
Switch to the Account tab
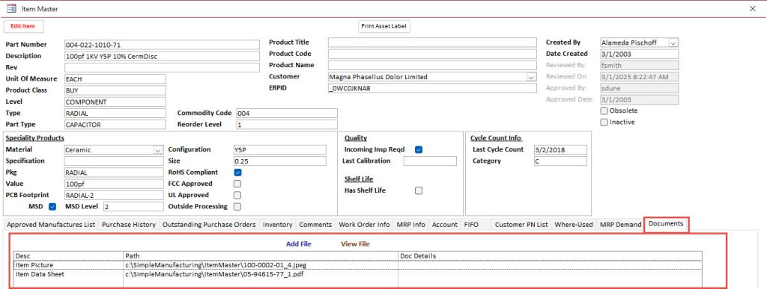[x=445, y=225]
